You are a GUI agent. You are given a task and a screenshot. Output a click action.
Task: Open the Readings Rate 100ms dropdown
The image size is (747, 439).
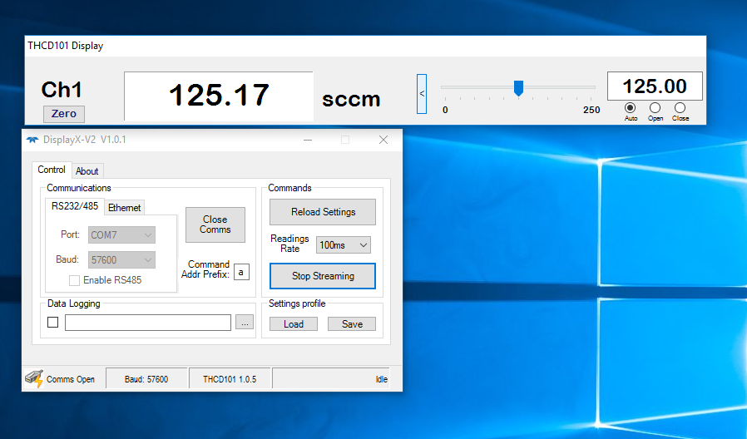coord(343,244)
